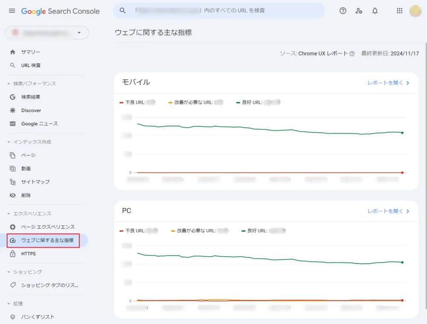Click the home icon beside サマリー
This screenshot has height=324, width=427.
(x=12, y=52)
